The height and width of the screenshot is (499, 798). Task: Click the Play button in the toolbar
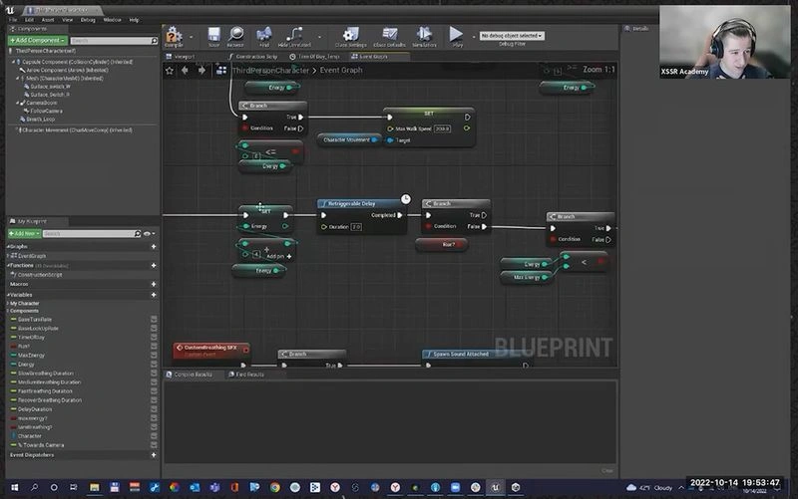point(457,36)
